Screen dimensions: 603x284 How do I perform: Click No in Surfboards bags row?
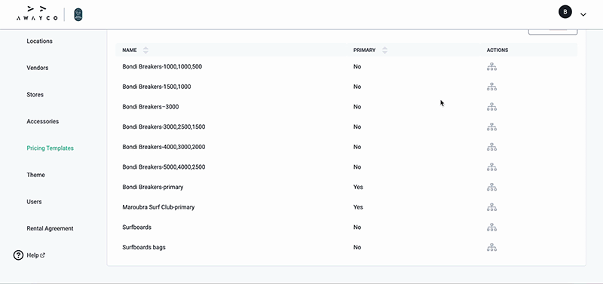357,248
